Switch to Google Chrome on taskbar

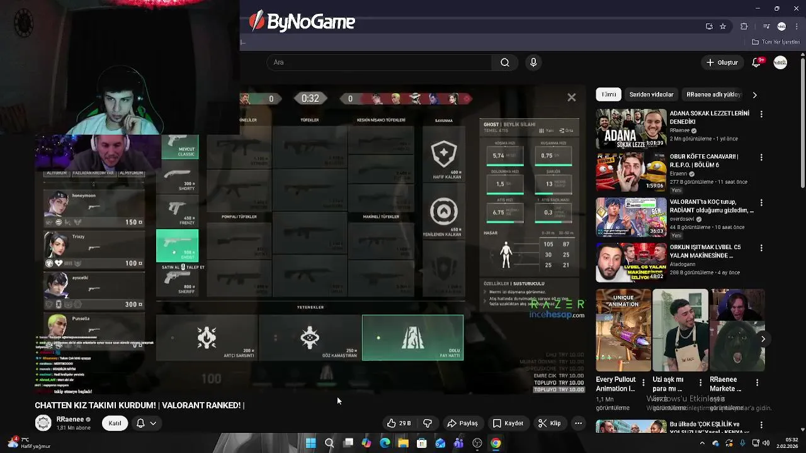[x=496, y=443]
